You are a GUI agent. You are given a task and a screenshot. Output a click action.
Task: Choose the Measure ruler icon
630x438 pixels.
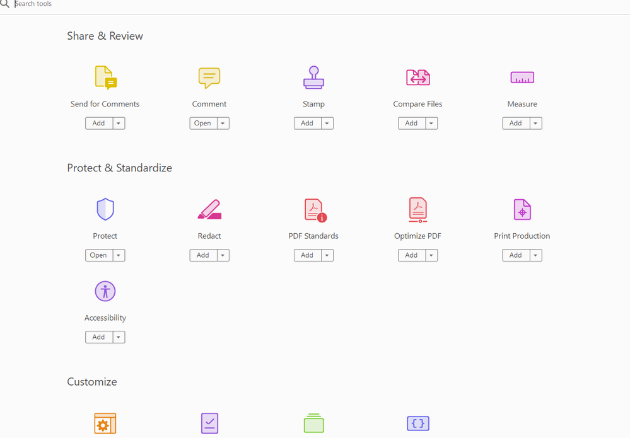(522, 77)
